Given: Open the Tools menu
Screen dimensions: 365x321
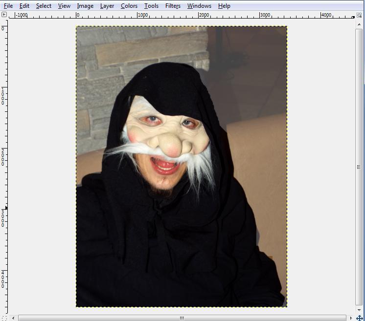Looking at the screenshot, I should 151,6.
